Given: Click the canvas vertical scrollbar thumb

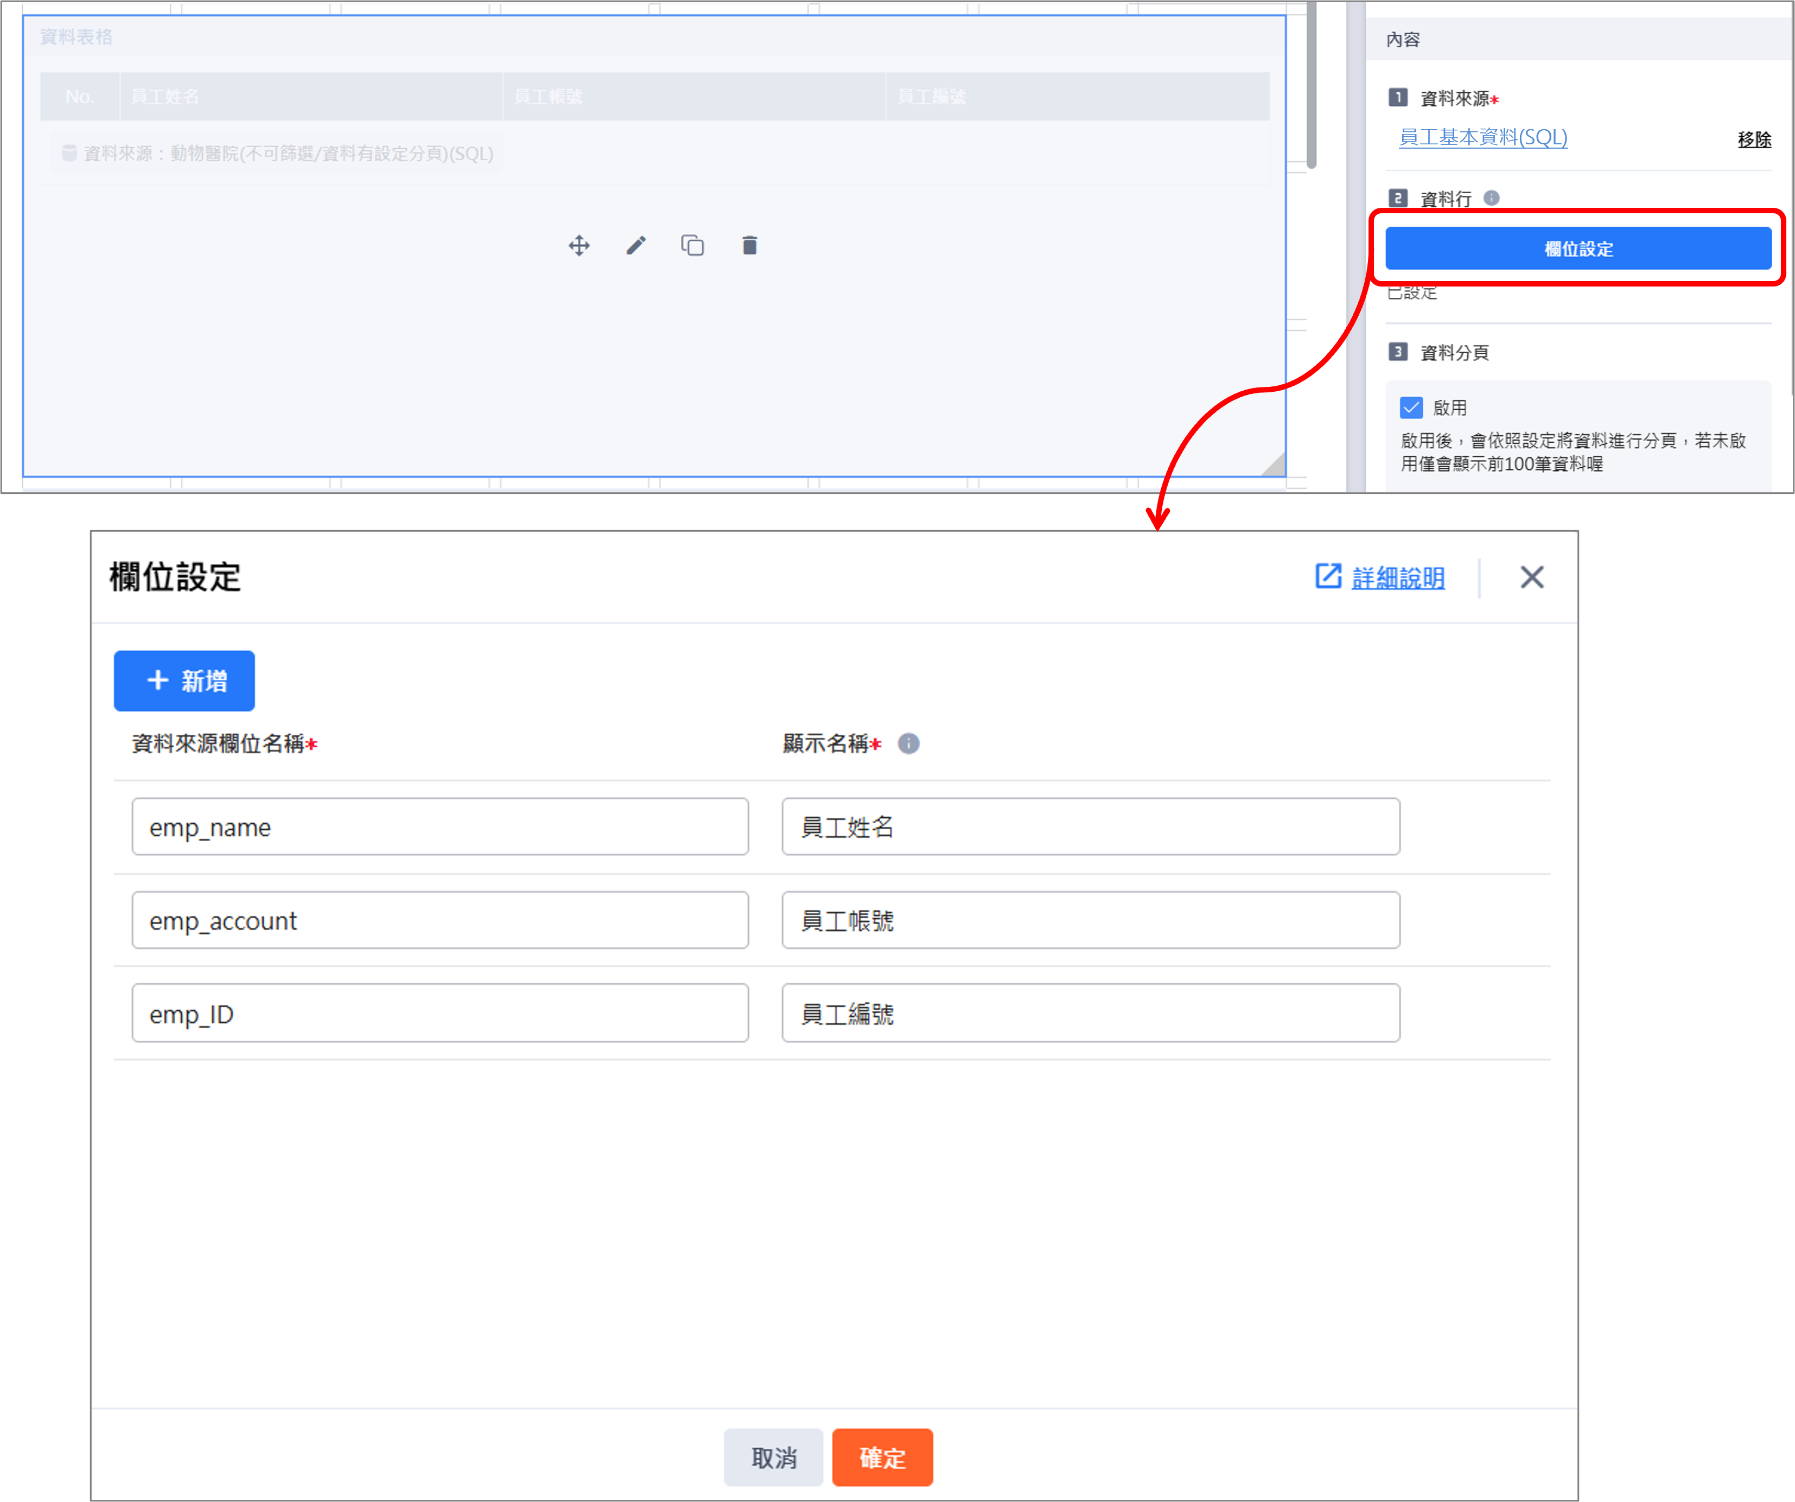Looking at the screenshot, I should pyautogui.click(x=1311, y=86).
